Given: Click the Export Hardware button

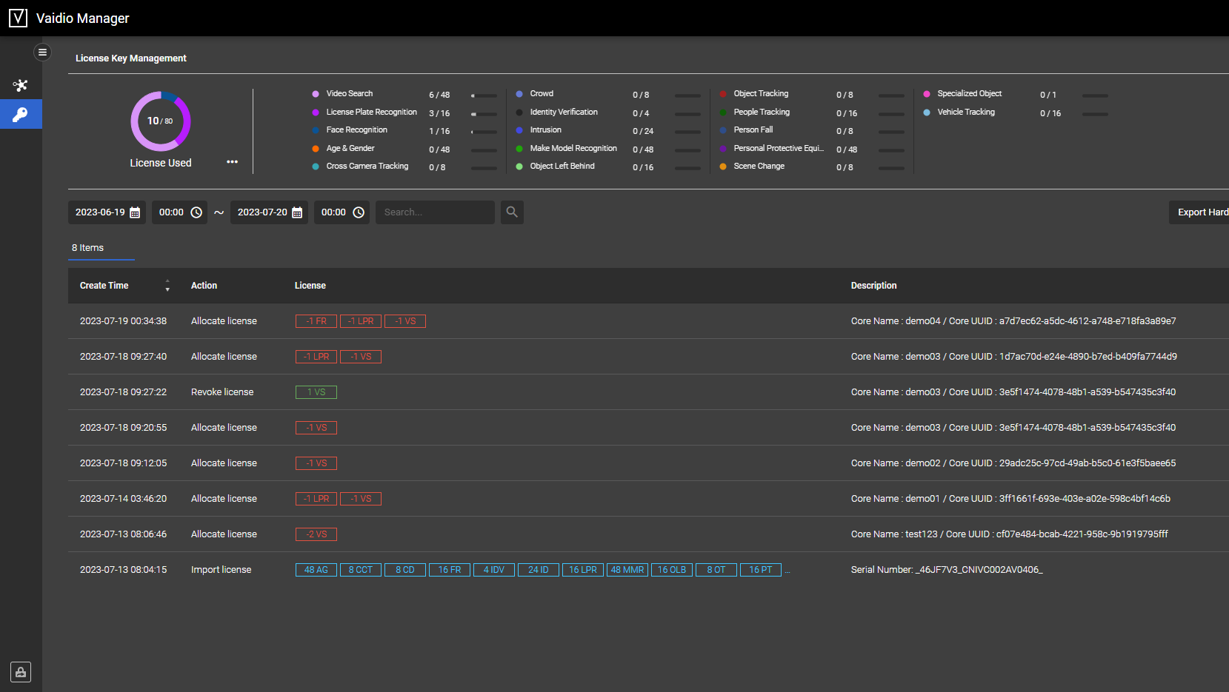Looking at the screenshot, I should [x=1200, y=212].
